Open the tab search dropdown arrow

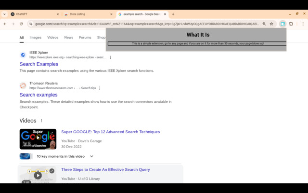(4, 14)
